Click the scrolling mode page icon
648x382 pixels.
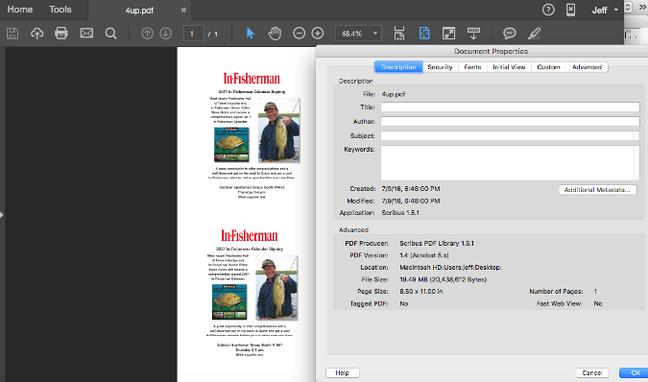[399, 34]
